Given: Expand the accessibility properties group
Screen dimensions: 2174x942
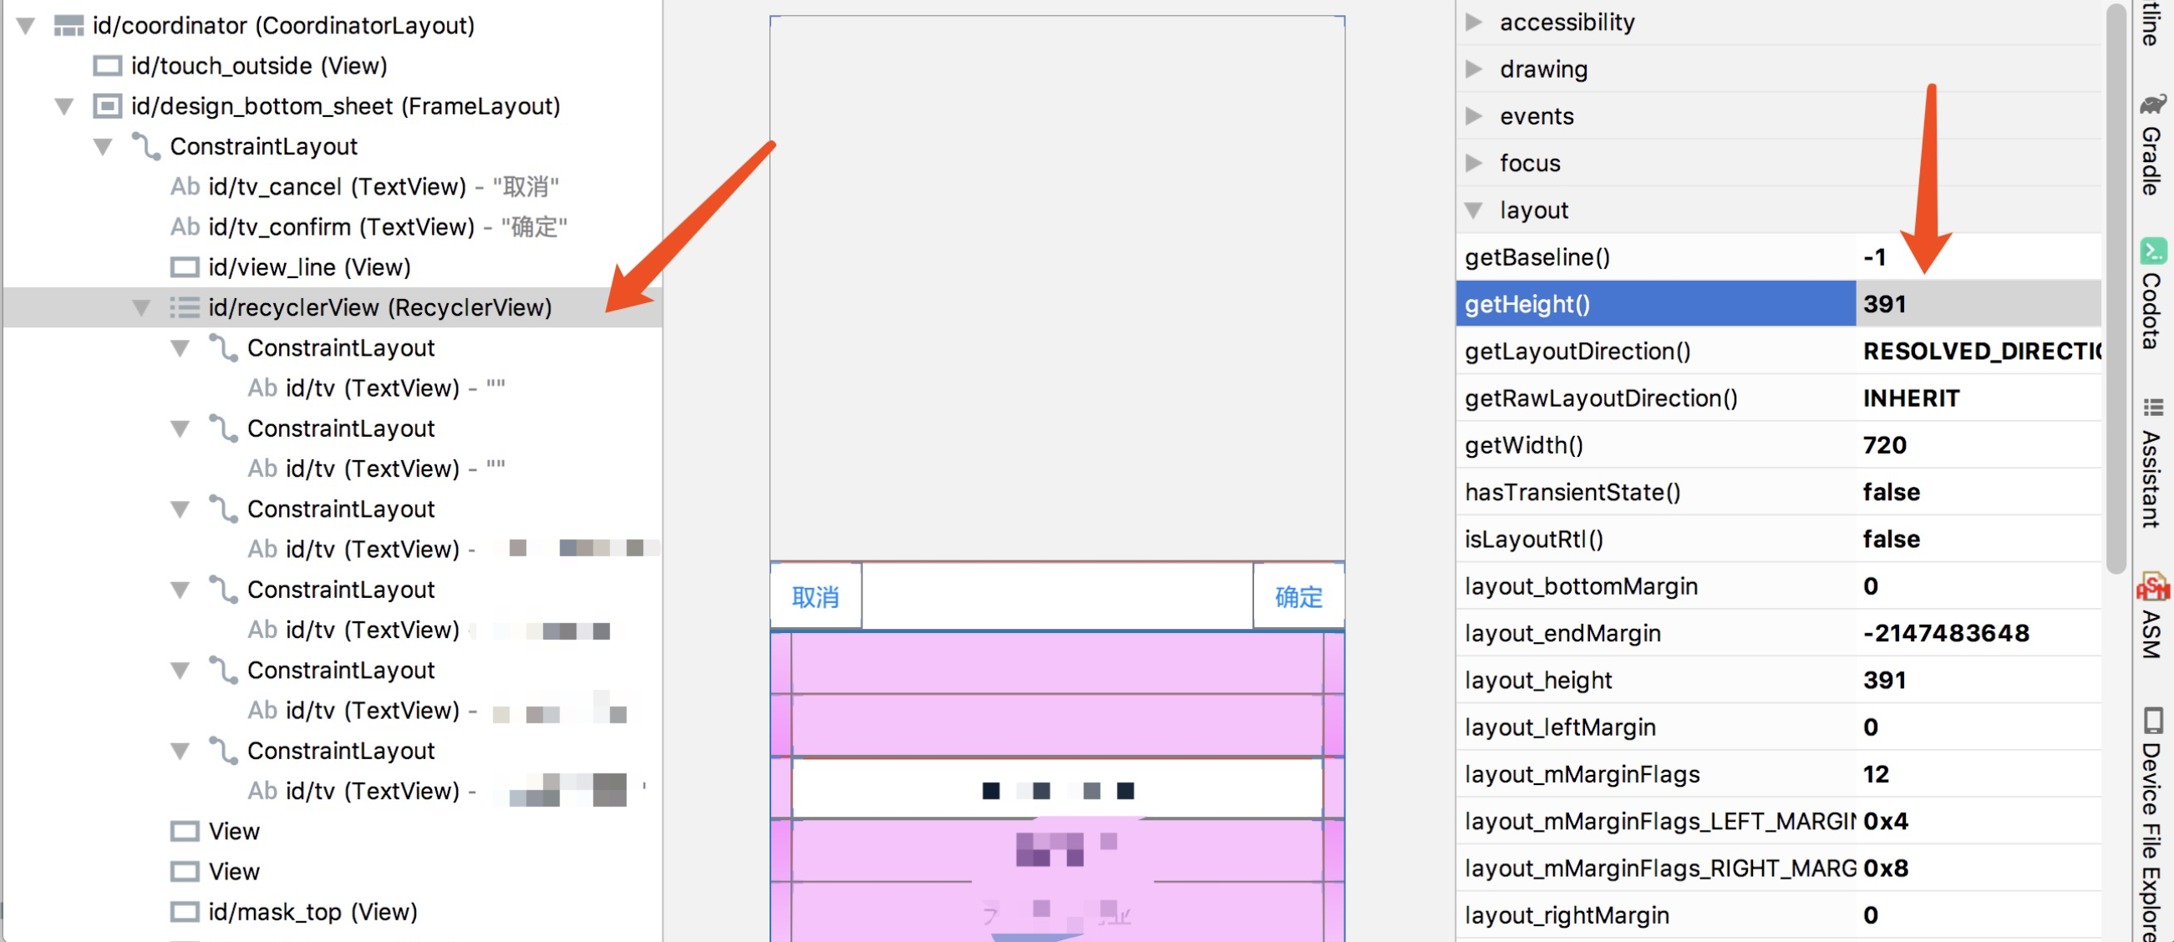Looking at the screenshot, I should pyautogui.click(x=1474, y=22).
